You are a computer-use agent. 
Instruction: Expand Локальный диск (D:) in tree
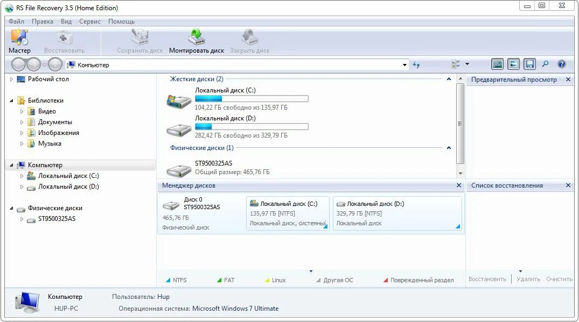pyautogui.click(x=22, y=187)
